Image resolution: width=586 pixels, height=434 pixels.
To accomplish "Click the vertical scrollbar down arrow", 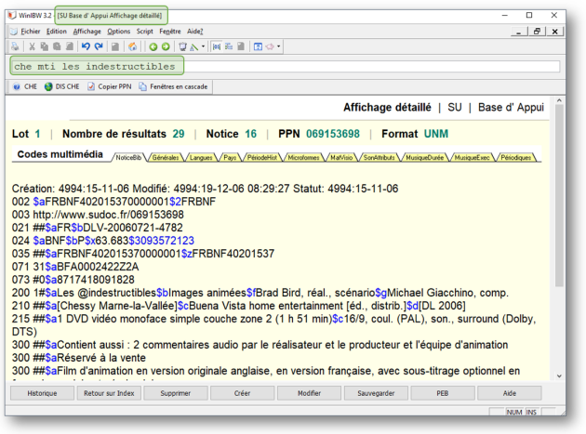I will pos(559,376).
